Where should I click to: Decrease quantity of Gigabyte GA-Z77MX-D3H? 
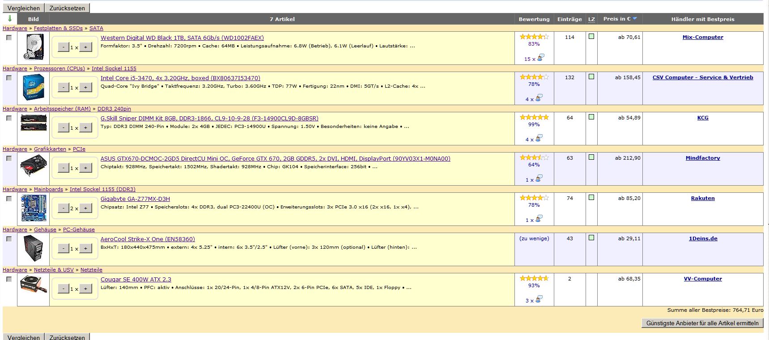[x=64, y=208]
